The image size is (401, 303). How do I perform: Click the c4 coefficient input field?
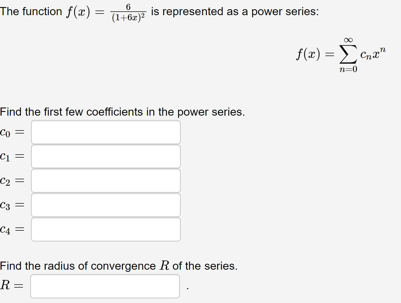click(x=106, y=229)
